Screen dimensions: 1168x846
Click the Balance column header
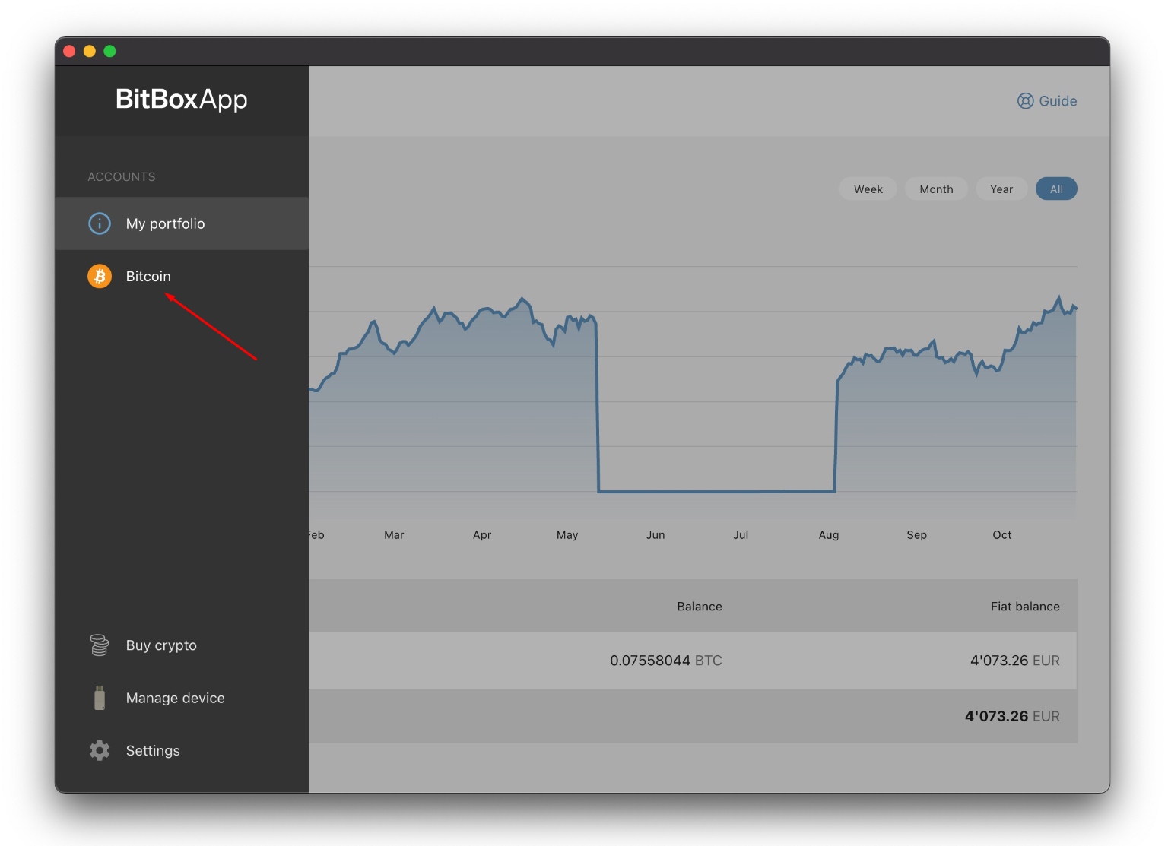(x=700, y=607)
